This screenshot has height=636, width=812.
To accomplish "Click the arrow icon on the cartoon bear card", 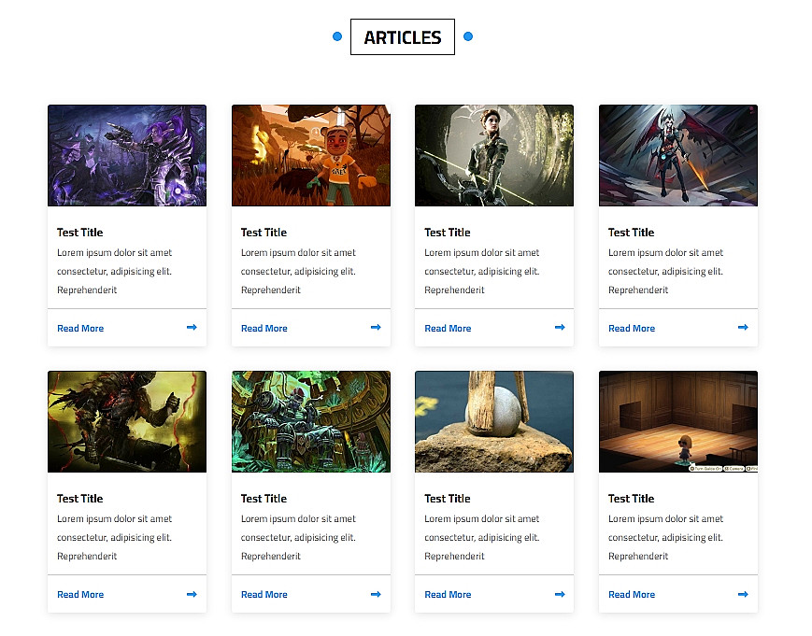I will tap(376, 327).
